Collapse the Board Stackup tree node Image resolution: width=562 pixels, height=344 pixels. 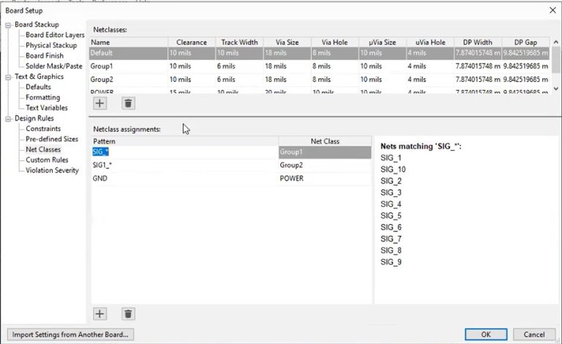[x=8, y=25]
